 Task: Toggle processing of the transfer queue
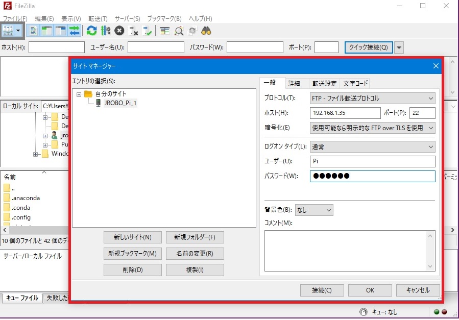tap(105, 31)
